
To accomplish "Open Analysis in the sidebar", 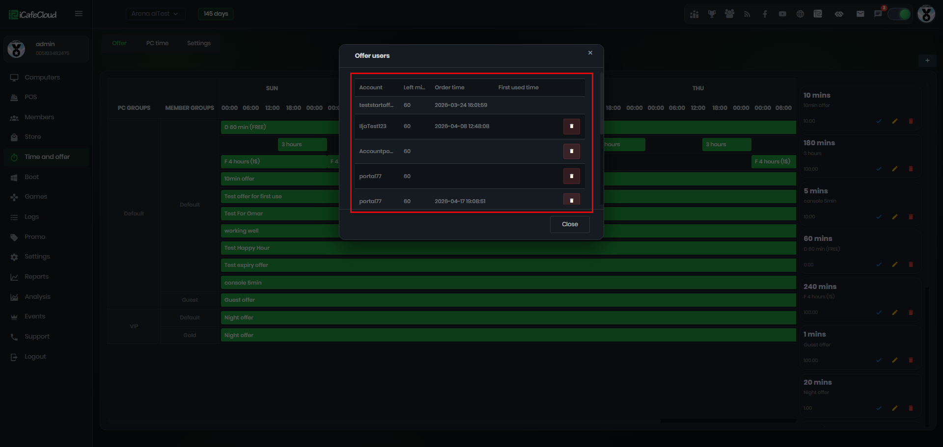I will 46,297.
